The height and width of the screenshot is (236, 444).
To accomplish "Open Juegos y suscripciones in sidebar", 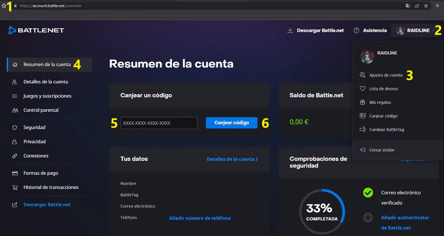I will tap(47, 96).
